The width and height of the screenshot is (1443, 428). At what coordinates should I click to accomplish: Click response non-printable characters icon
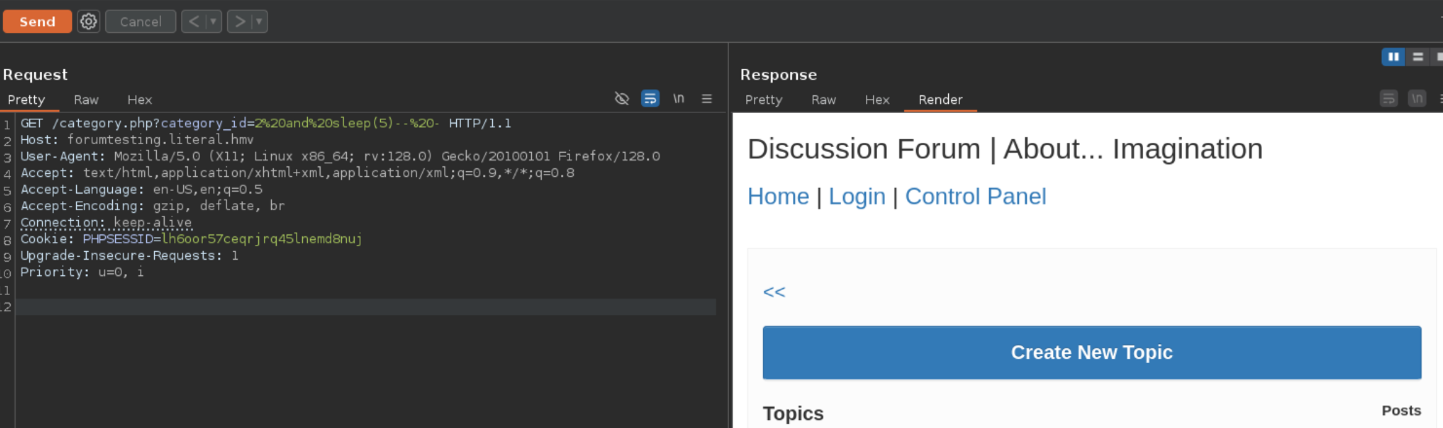coord(1417,99)
